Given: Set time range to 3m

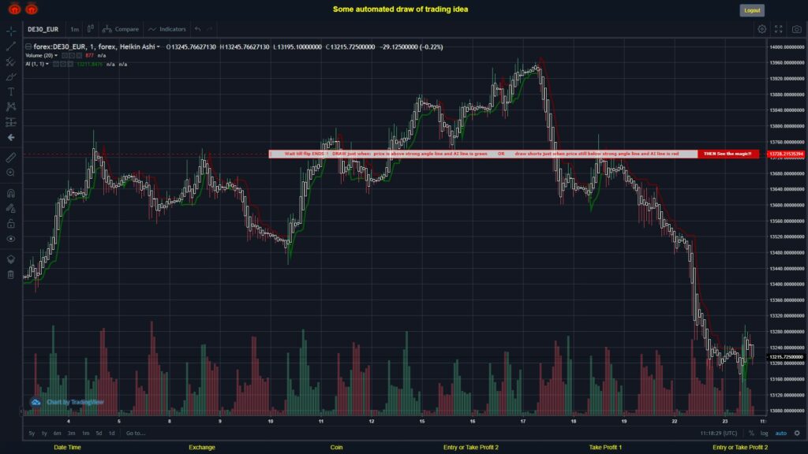Looking at the screenshot, I should pos(71,434).
